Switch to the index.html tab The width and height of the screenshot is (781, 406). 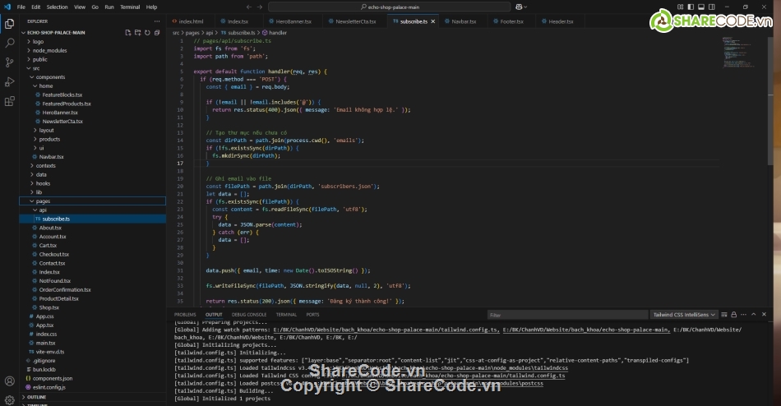point(191,21)
